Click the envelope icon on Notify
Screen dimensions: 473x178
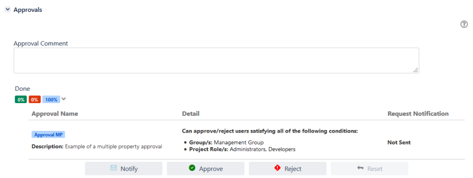pos(114,168)
